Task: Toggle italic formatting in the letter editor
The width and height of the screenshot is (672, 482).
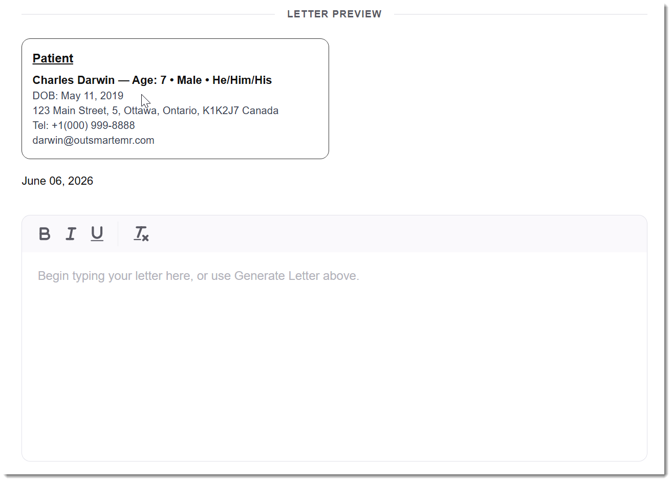Action: click(71, 234)
